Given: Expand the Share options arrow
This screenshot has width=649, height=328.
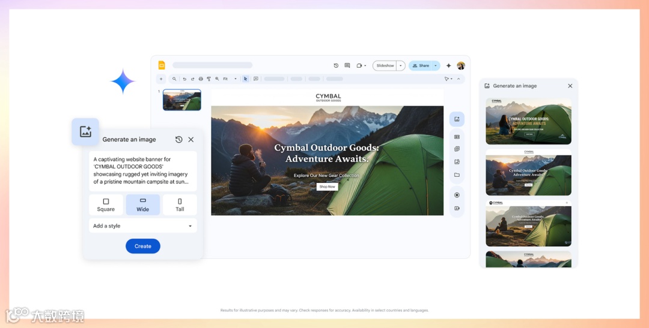Looking at the screenshot, I should click(x=436, y=66).
